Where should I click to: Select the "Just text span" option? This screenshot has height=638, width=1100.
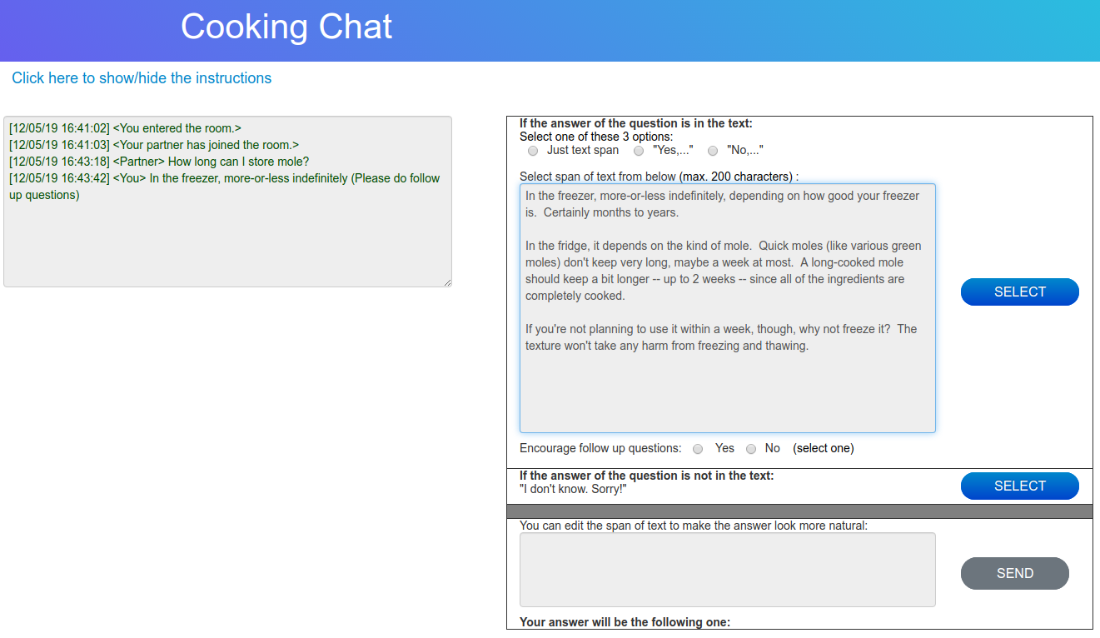pyautogui.click(x=533, y=151)
